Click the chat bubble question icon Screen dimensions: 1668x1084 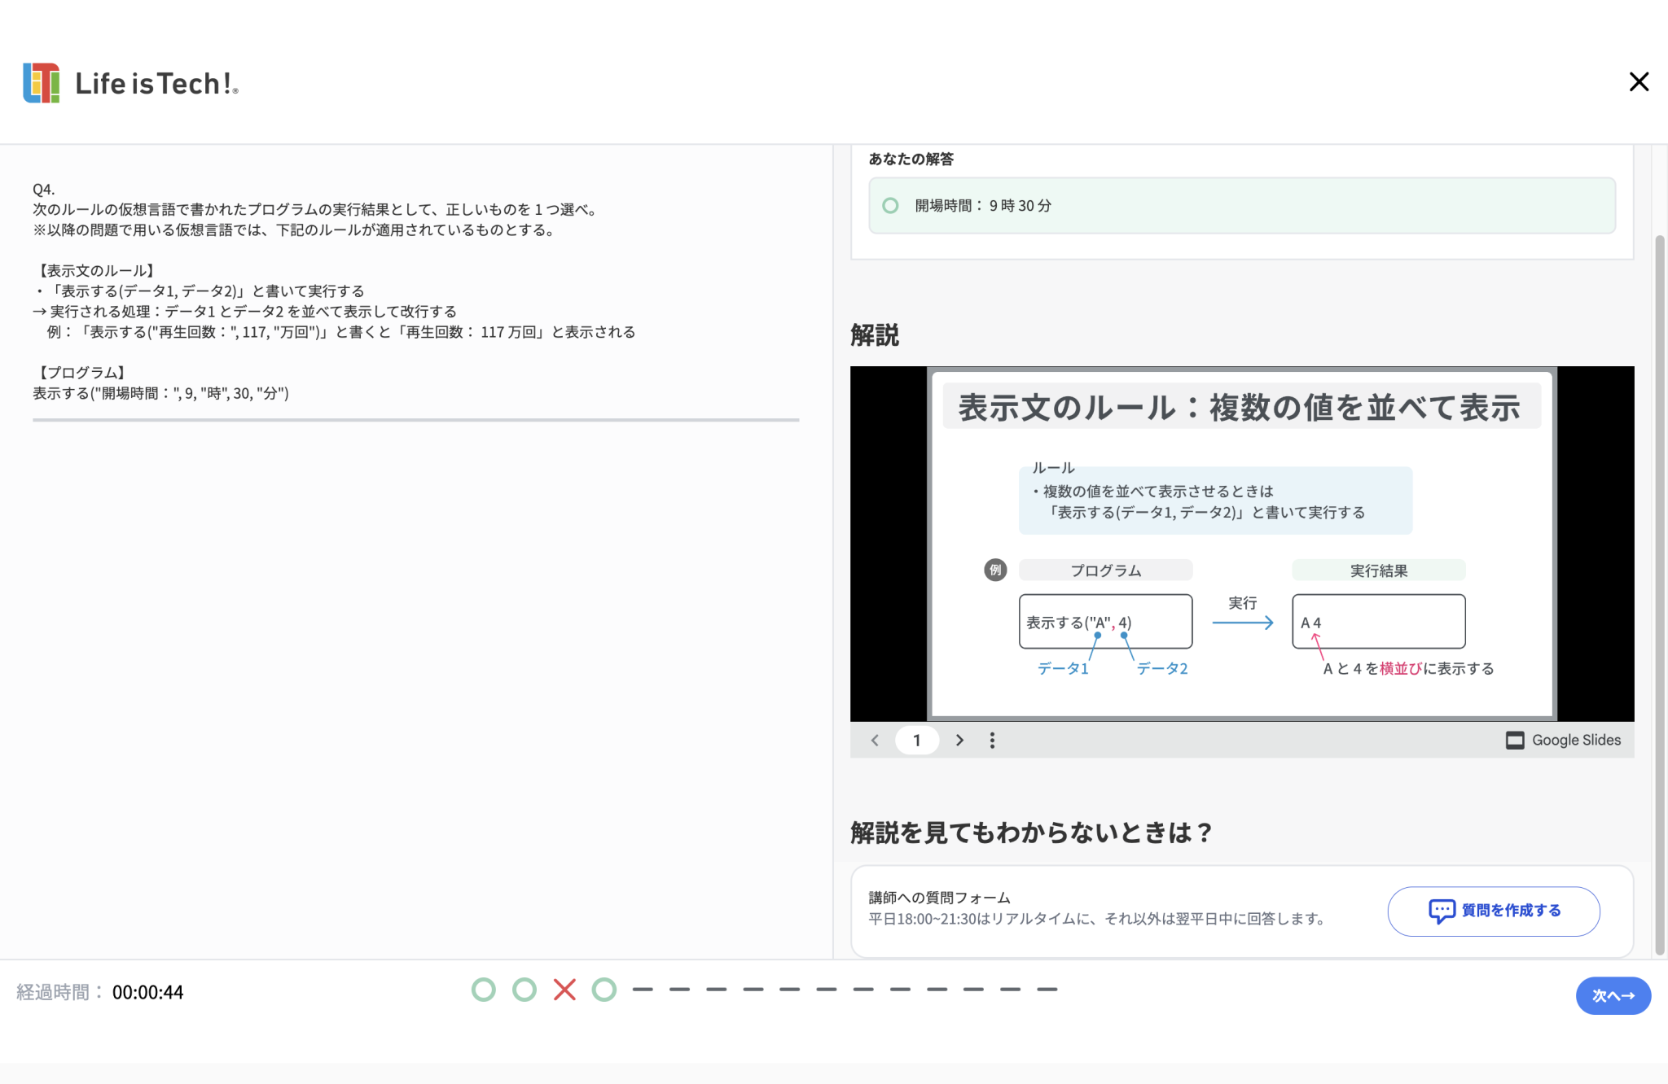1442,911
